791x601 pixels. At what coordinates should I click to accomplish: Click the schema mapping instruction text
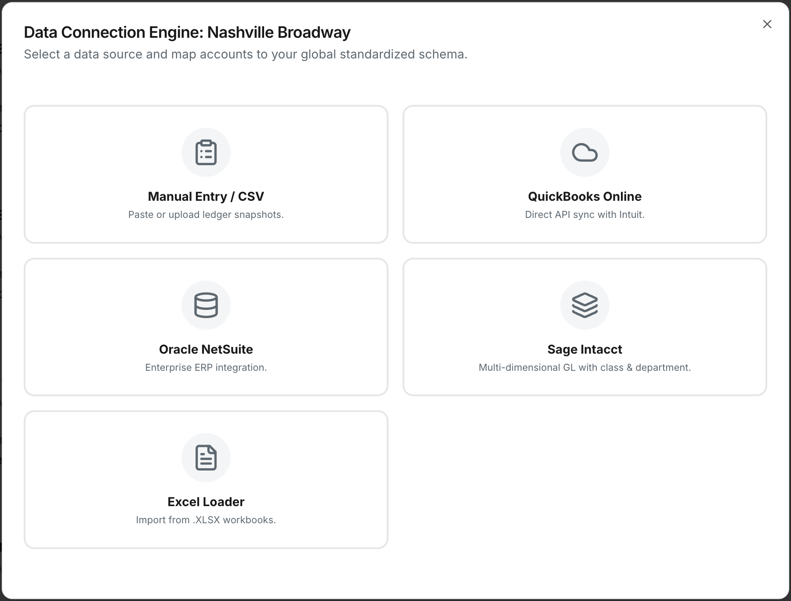click(x=246, y=54)
